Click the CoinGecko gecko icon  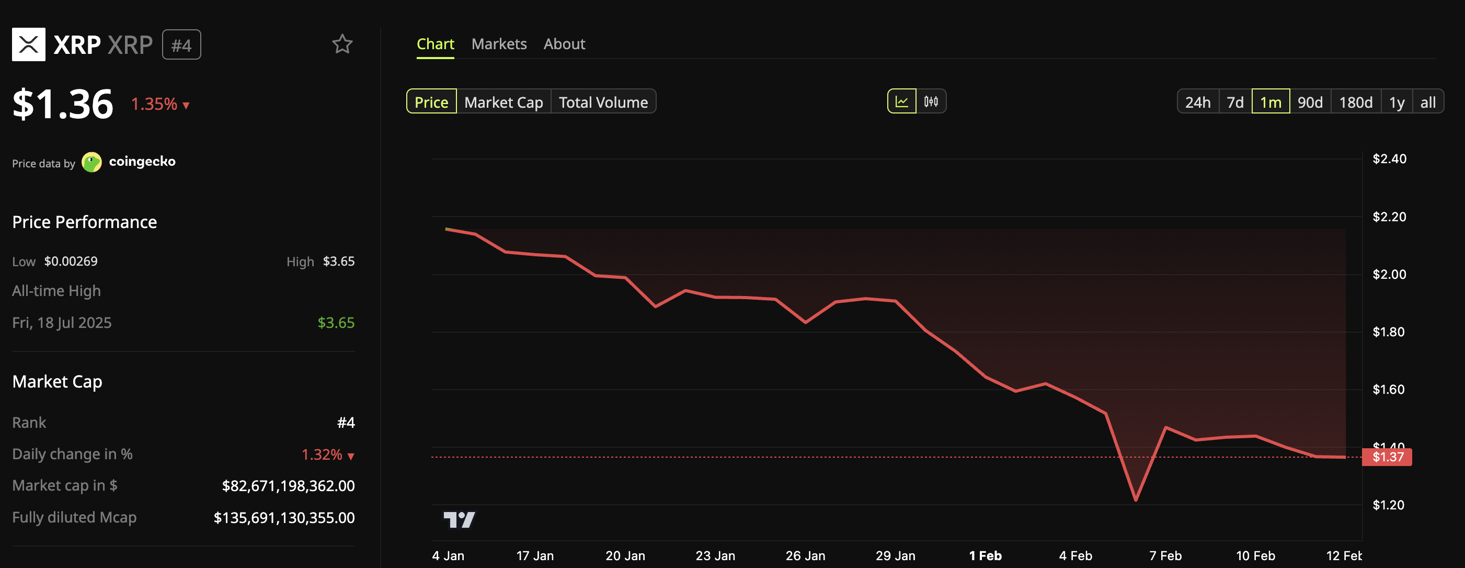pos(92,162)
